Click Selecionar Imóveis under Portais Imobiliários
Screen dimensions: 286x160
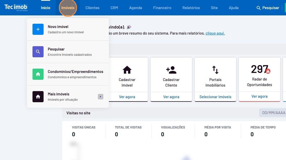pyautogui.click(x=215, y=97)
